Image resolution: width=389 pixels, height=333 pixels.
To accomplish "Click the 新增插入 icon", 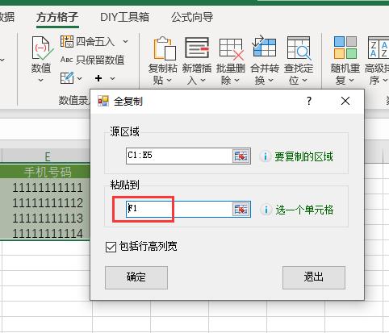I will [197, 48].
